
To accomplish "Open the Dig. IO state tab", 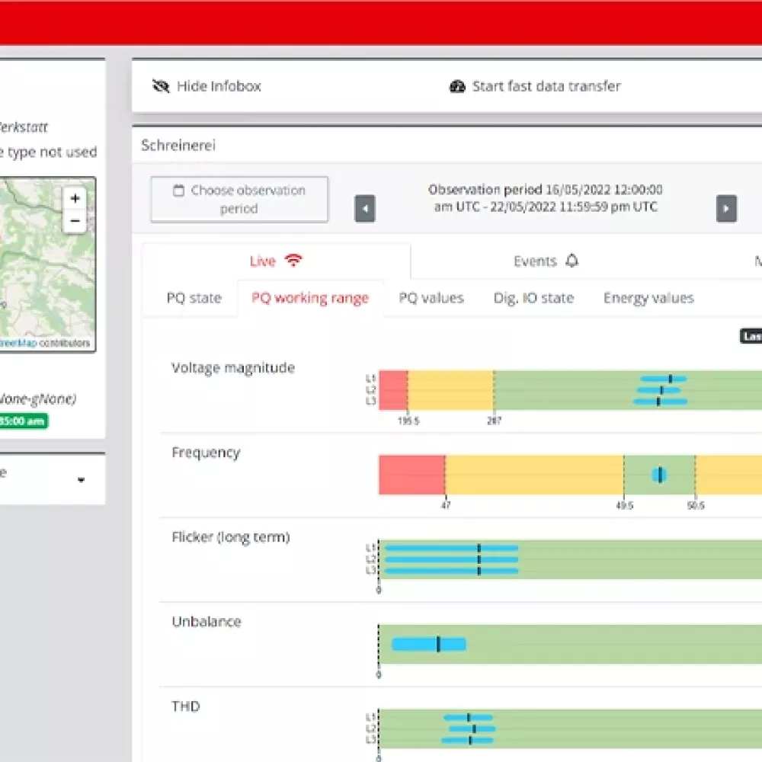I will coord(533,298).
